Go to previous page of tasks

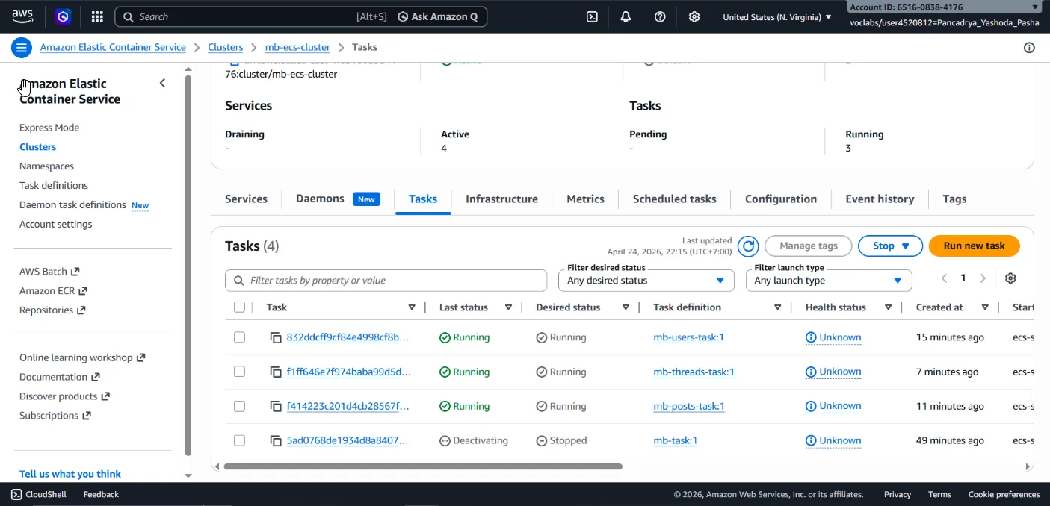(944, 278)
